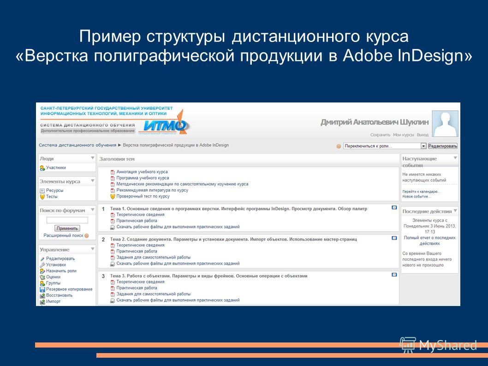Toggle show-only-topic for Тема 2

pos(394,238)
